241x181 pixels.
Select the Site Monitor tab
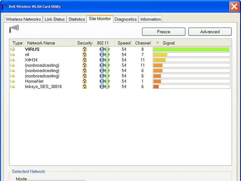(100, 19)
